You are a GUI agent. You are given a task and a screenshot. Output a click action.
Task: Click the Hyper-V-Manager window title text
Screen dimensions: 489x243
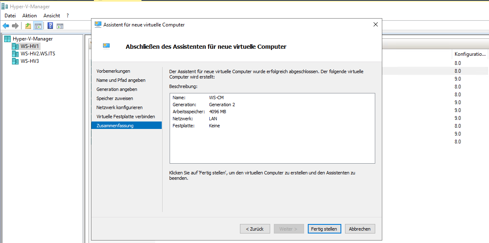coord(30,7)
